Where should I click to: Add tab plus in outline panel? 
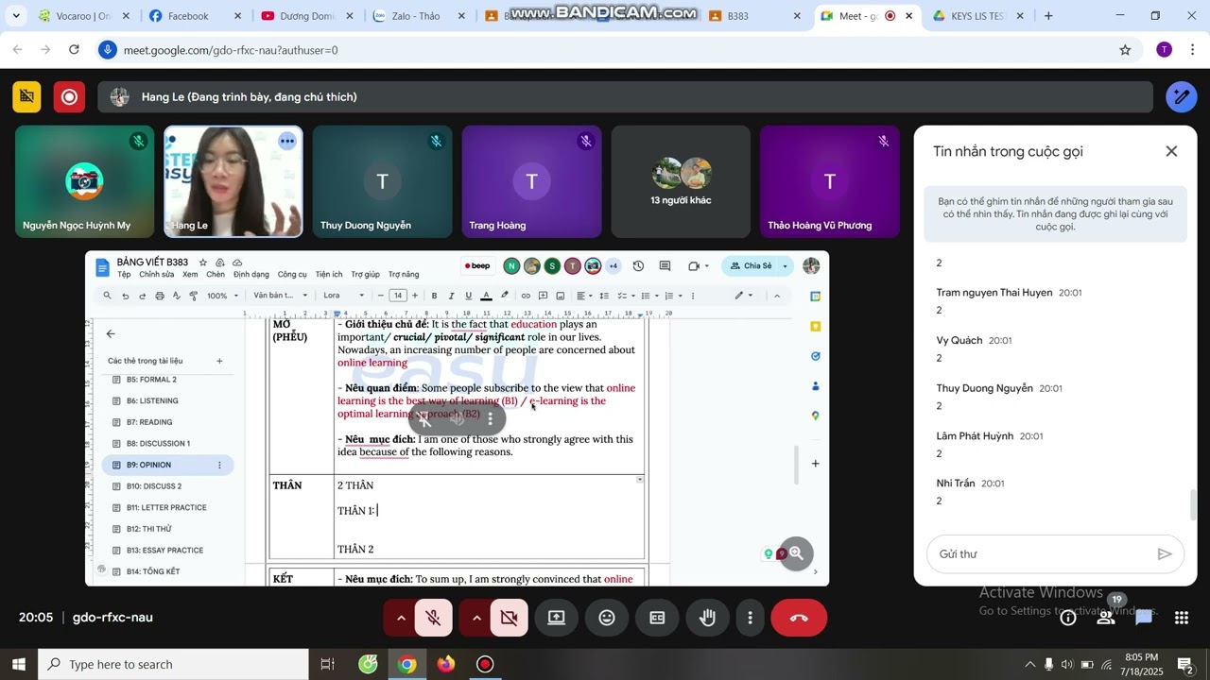[x=219, y=361]
